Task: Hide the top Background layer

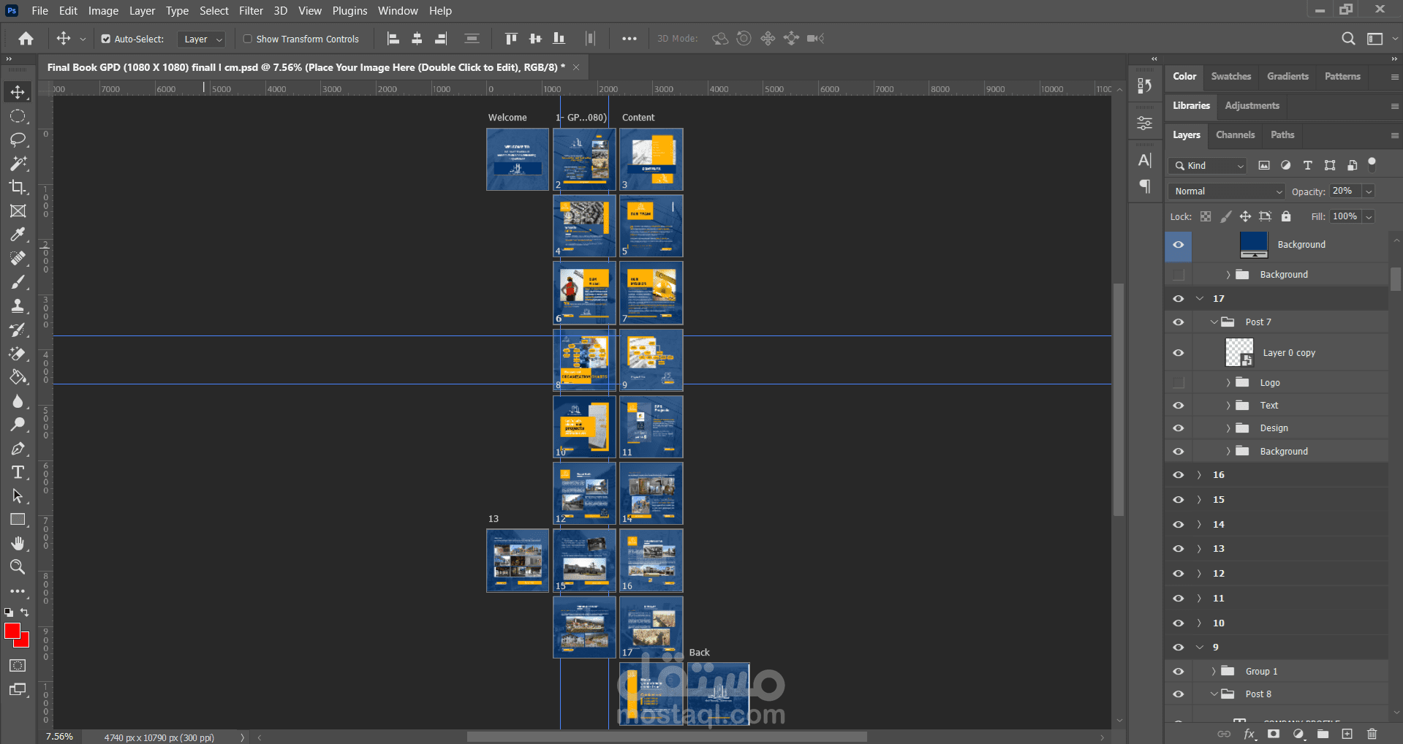Action: [x=1178, y=245]
